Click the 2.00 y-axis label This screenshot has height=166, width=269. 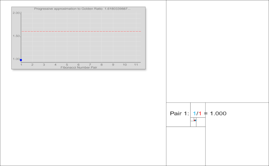[16, 13]
